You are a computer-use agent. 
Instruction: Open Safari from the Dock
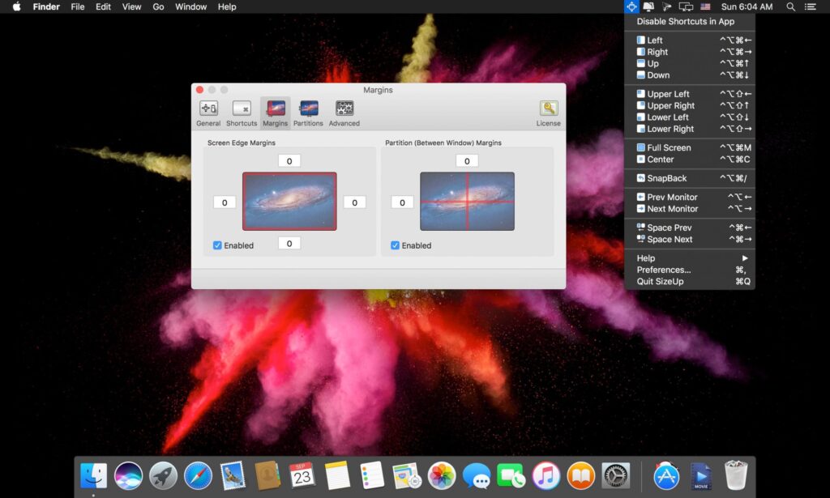click(198, 475)
